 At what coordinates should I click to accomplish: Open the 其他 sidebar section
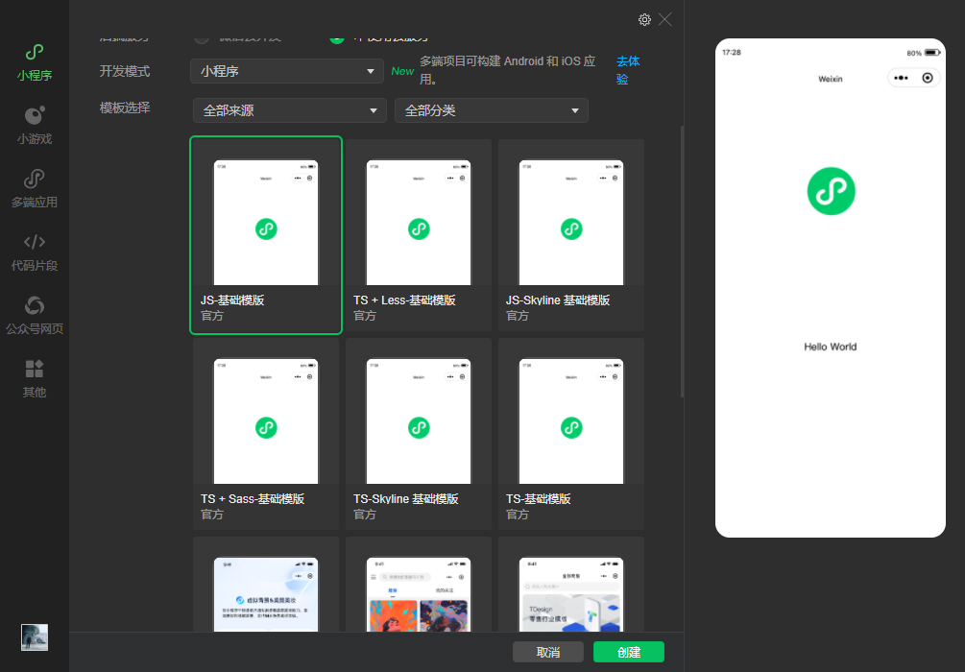(x=35, y=380)
